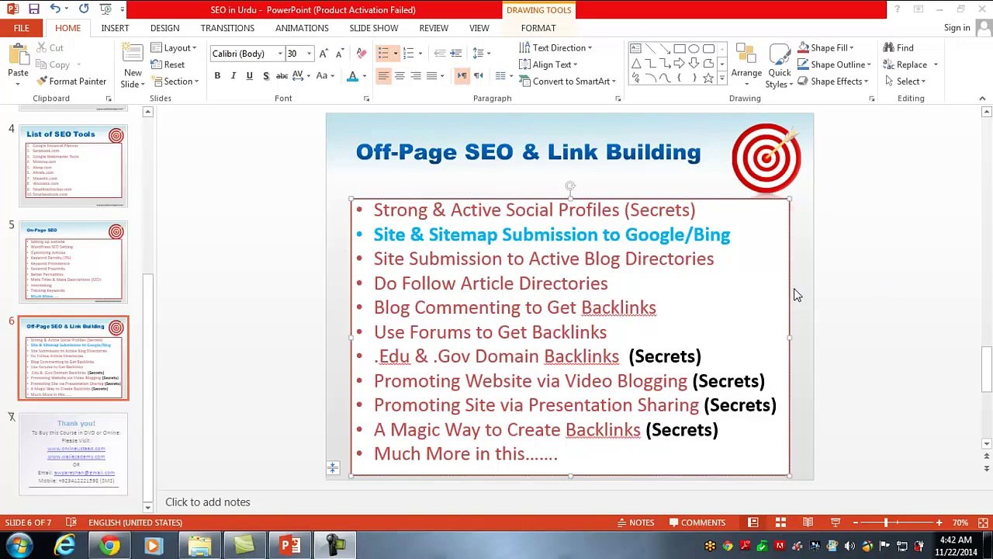993x559 pixels.
Task: Open the Text Direction dropdown
Action: pyautogui.click(x=555, y=48)
